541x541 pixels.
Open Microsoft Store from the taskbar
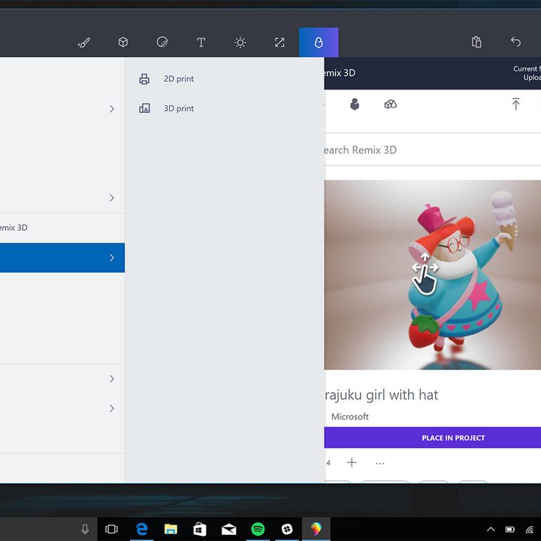pos(200,529)
